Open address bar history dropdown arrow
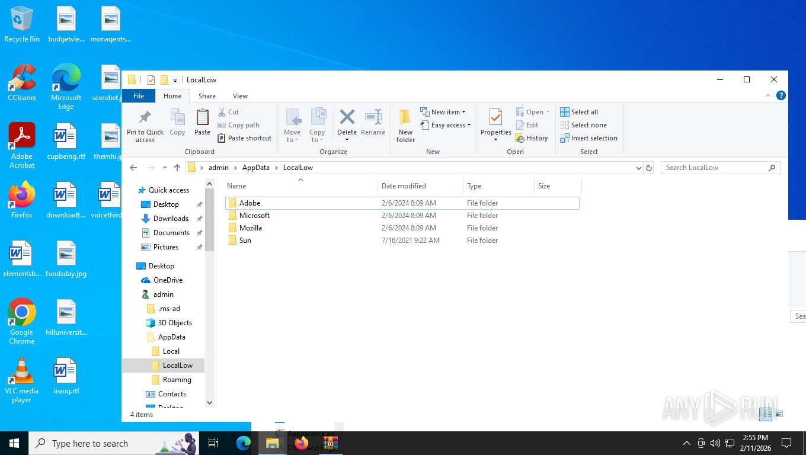 (x=638, y=168)
